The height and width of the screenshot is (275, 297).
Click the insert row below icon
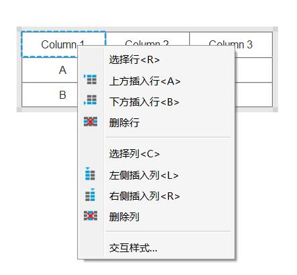click(91, 100)
